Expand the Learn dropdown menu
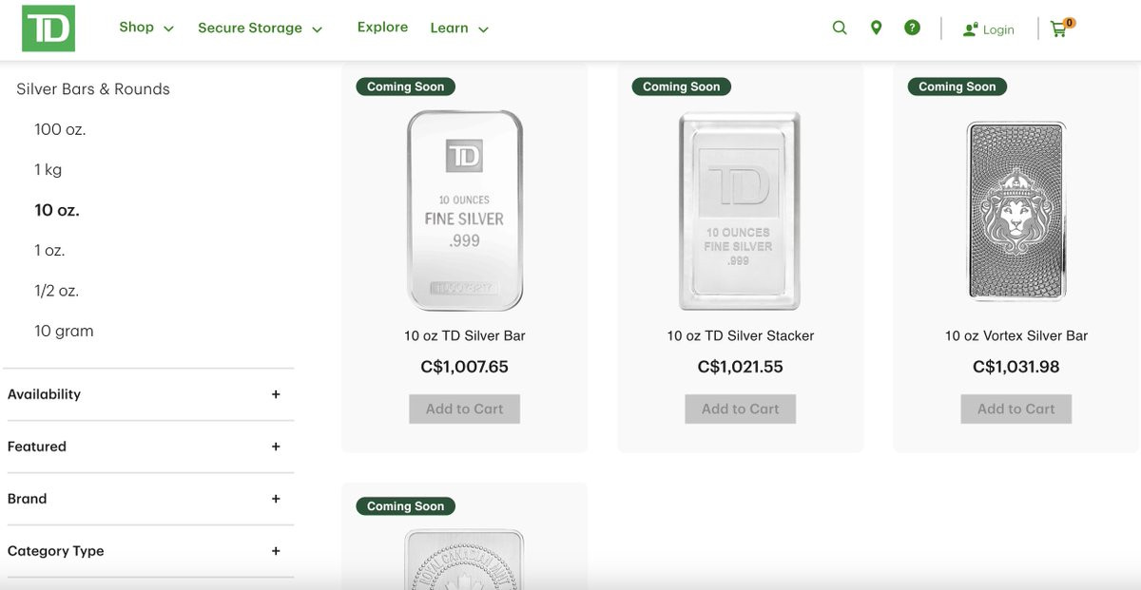This screenshot has height=590, width=1141. pyautogui.click(x=459, y=29)
